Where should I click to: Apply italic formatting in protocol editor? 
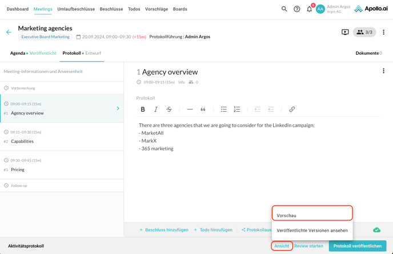click(x=156, y=110)
